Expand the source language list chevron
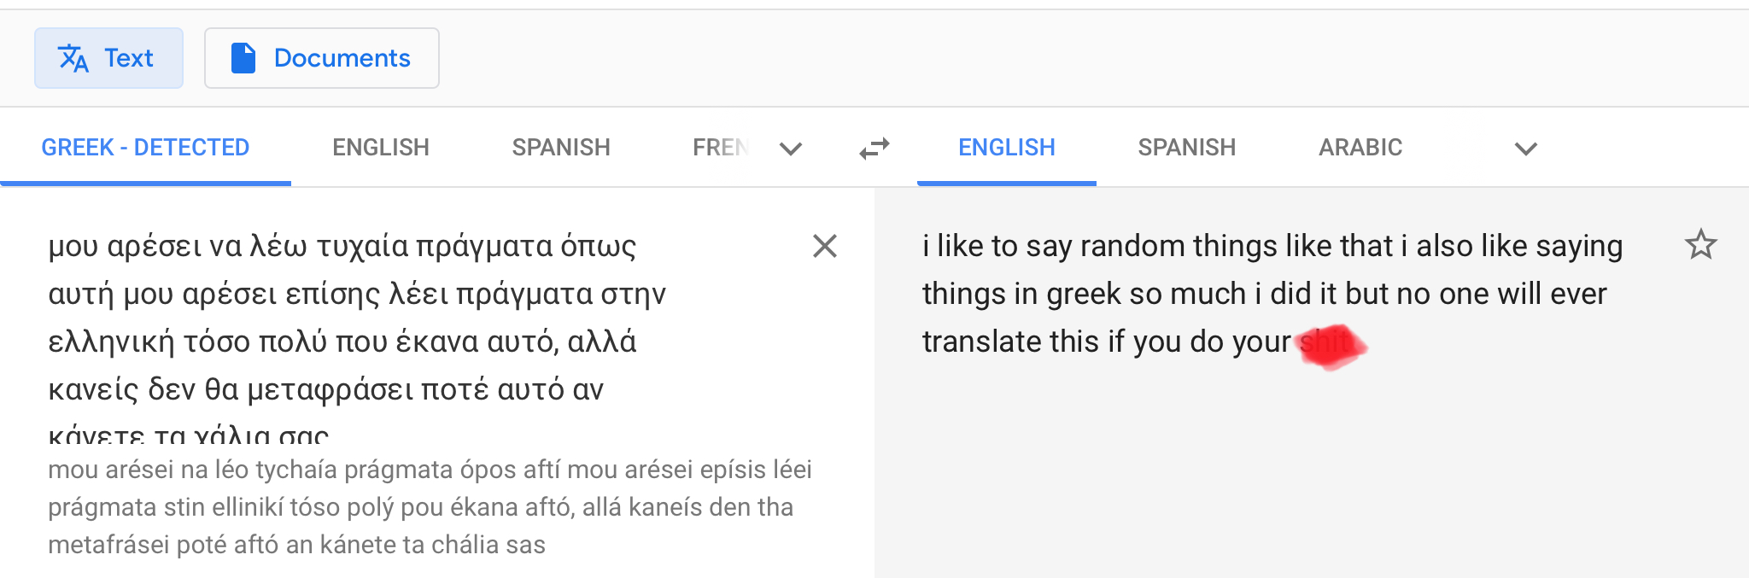The height and width of the screenshot is (578, 1749). pos(791,149)
